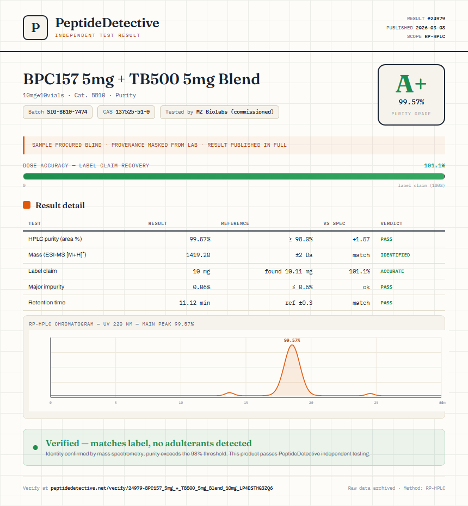Click the +1.57 vs spec value
Screen dimensions: 468x506
coord(361,239)
